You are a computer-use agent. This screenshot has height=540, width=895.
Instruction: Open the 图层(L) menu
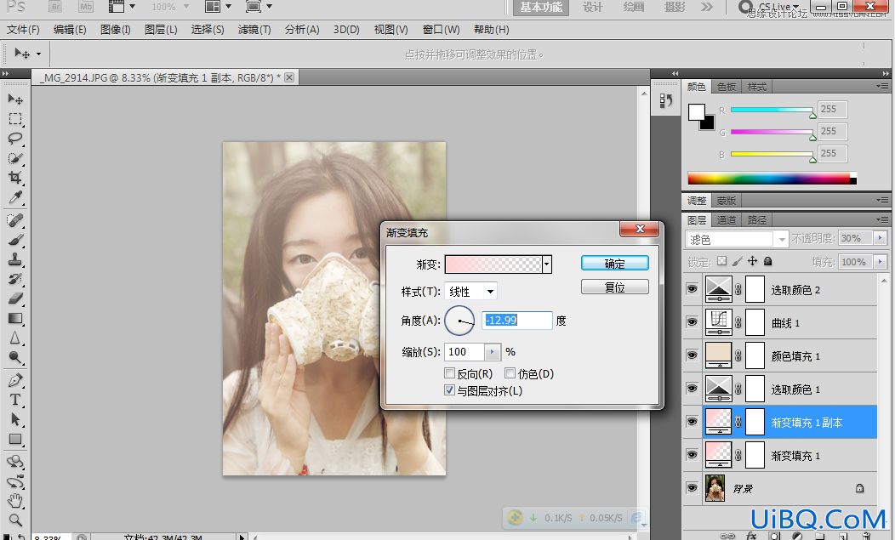[x=161, y=29]
